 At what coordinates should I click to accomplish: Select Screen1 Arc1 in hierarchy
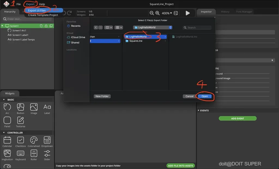[x=19, y=30]
